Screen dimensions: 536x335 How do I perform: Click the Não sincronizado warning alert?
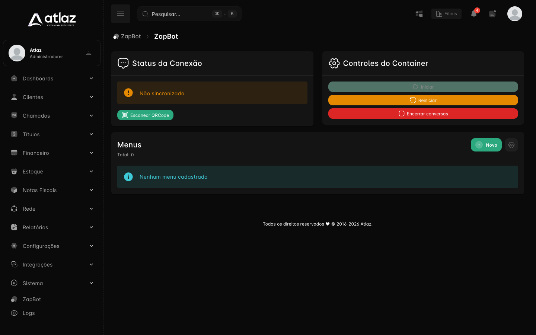[212, 93]
